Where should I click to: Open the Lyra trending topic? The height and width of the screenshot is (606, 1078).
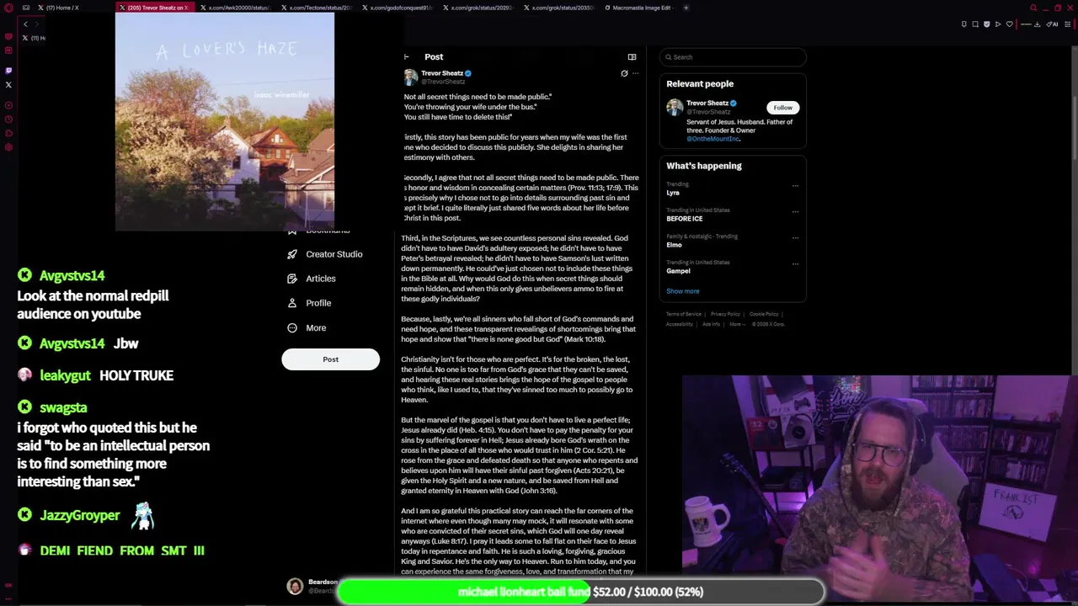point(673,193)
